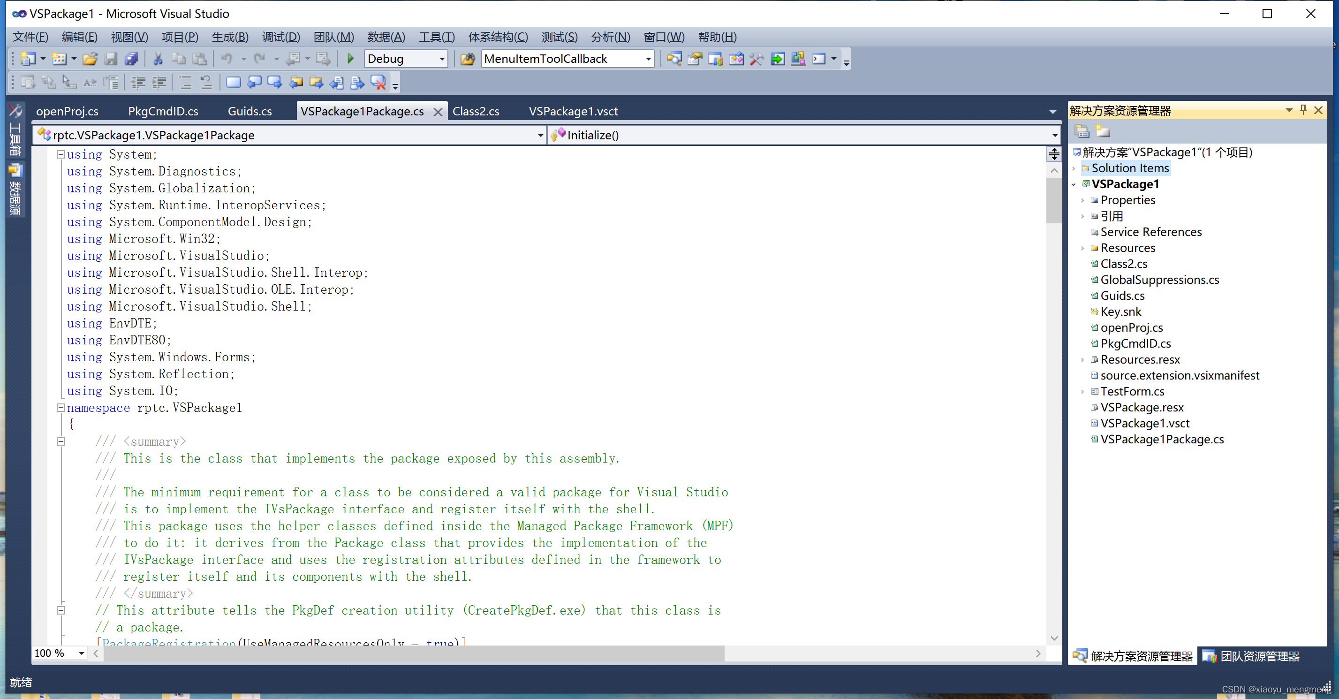The height and width of the screenshot is (699, 1339).
Task: Jump to previous bookmark icon
Action: coord(254,82)
